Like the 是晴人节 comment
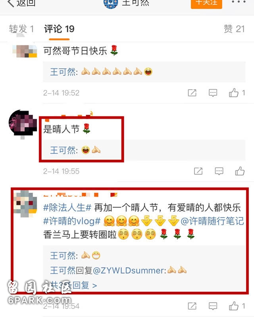This screenshot has width=254, height=317. pyautogui.click(x=240, y=171)
